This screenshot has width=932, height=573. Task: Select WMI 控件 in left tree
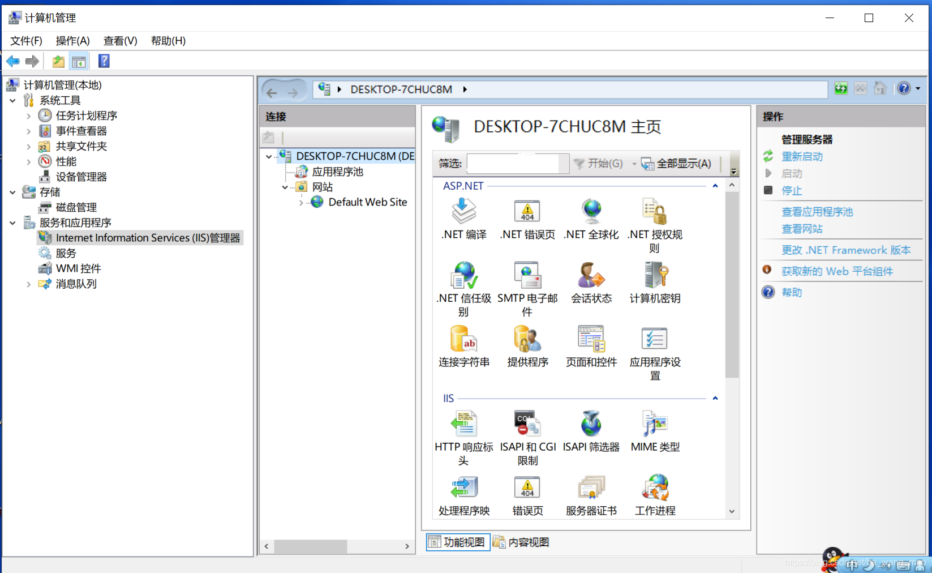coord(78,269)
